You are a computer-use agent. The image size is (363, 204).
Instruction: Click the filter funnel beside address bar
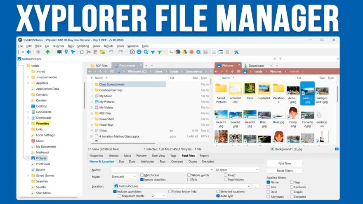(x=280, y=59)
